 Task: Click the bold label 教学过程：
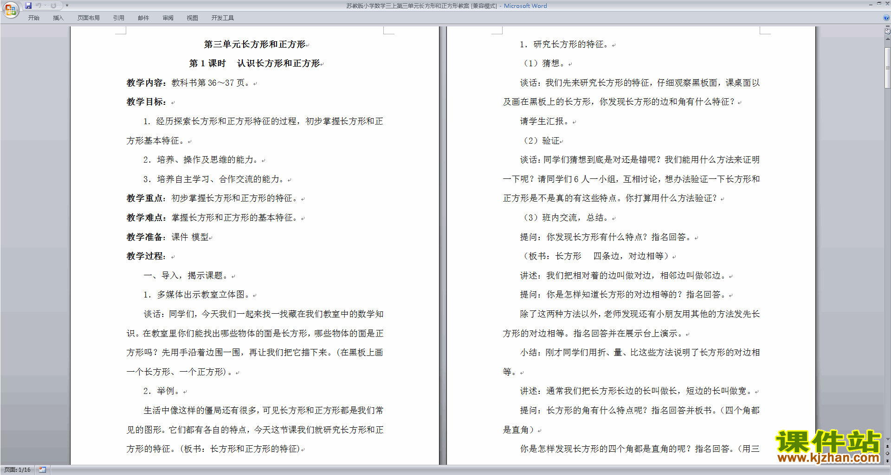pos(147,256)
